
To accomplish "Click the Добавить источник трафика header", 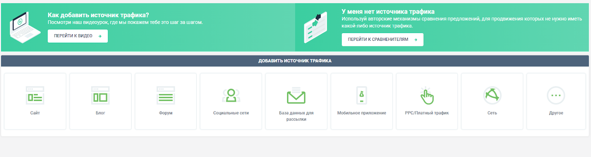I will click(295, 61).
